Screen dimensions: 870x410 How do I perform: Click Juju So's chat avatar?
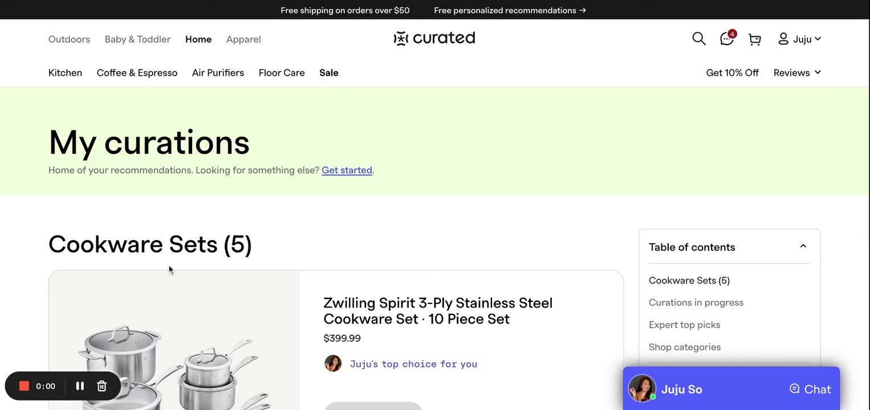click(x=641, y=388)
